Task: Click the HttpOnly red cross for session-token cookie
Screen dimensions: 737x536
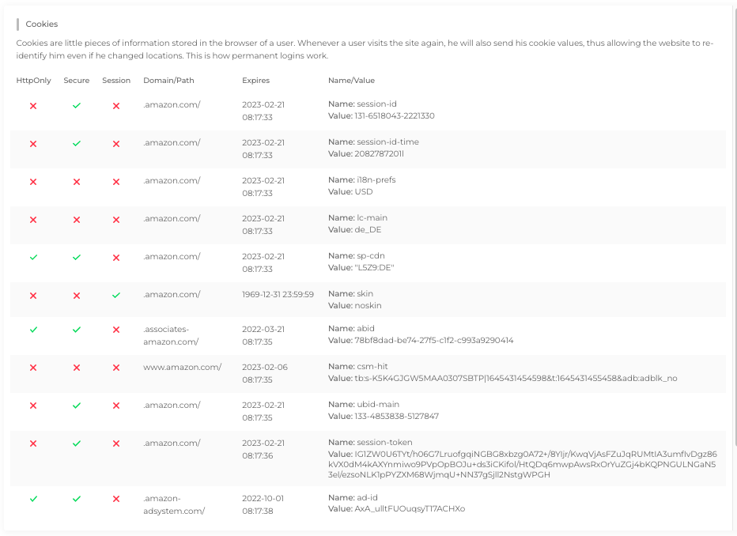Action: (33, 444)
